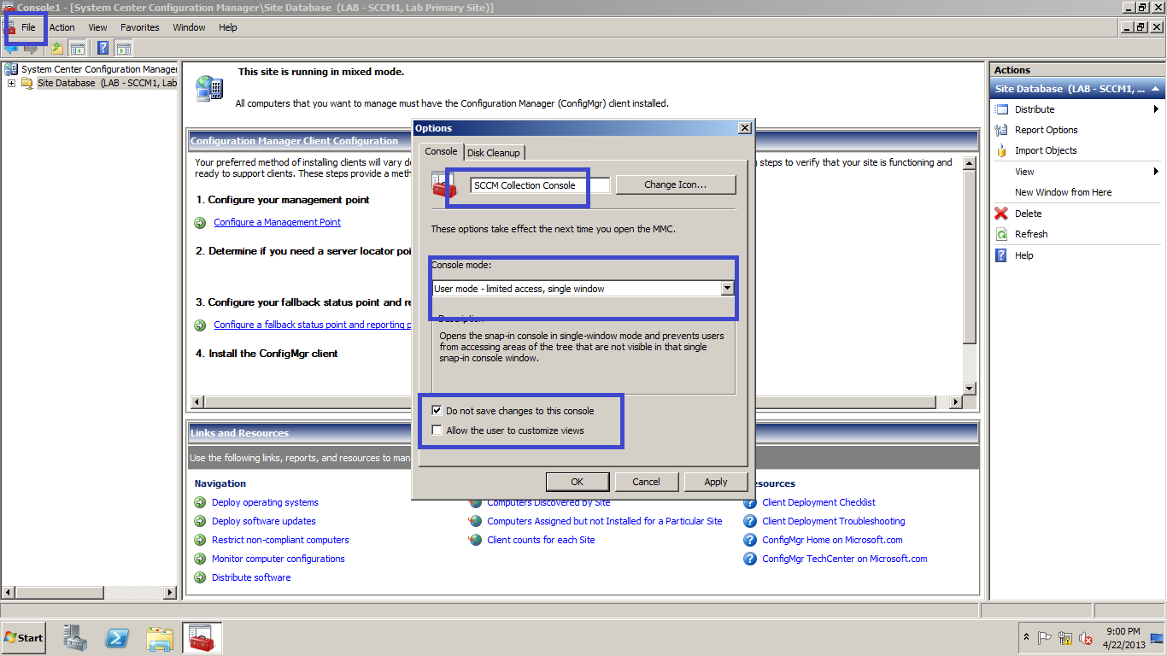1167x656 pixels.
Task: Open Client Deployment Troubleshooting link
Action: pyautogui.click(x=833, y=521)
